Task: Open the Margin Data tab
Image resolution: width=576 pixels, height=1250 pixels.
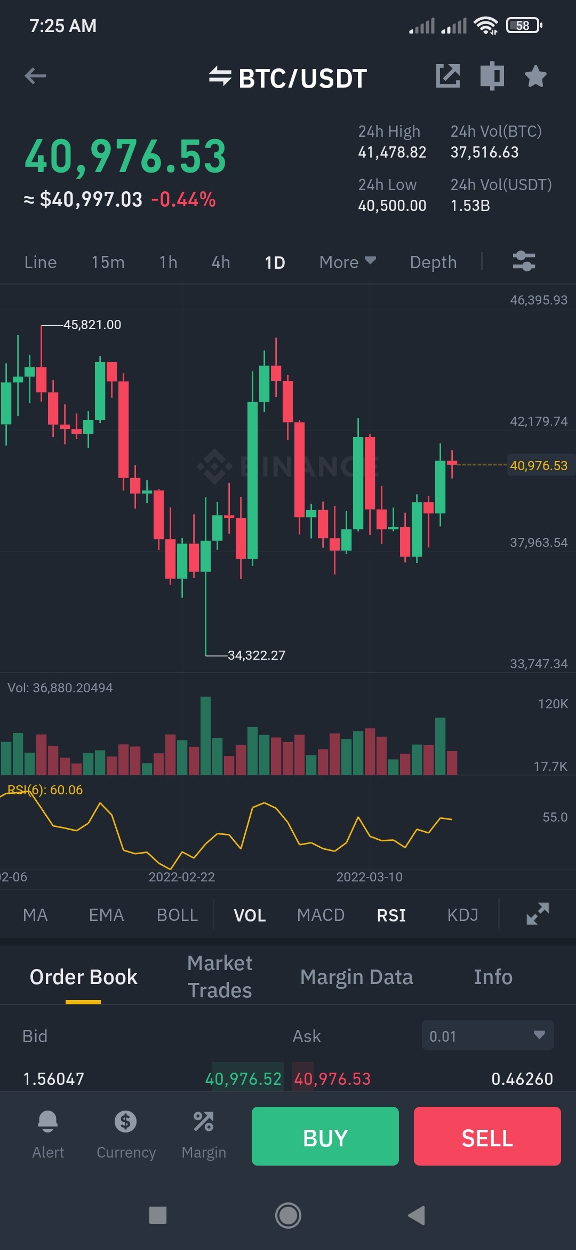Action: click(356, 976)
